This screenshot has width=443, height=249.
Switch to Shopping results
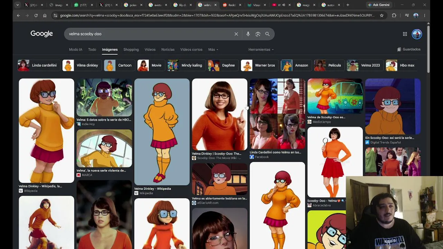[131, 49]
